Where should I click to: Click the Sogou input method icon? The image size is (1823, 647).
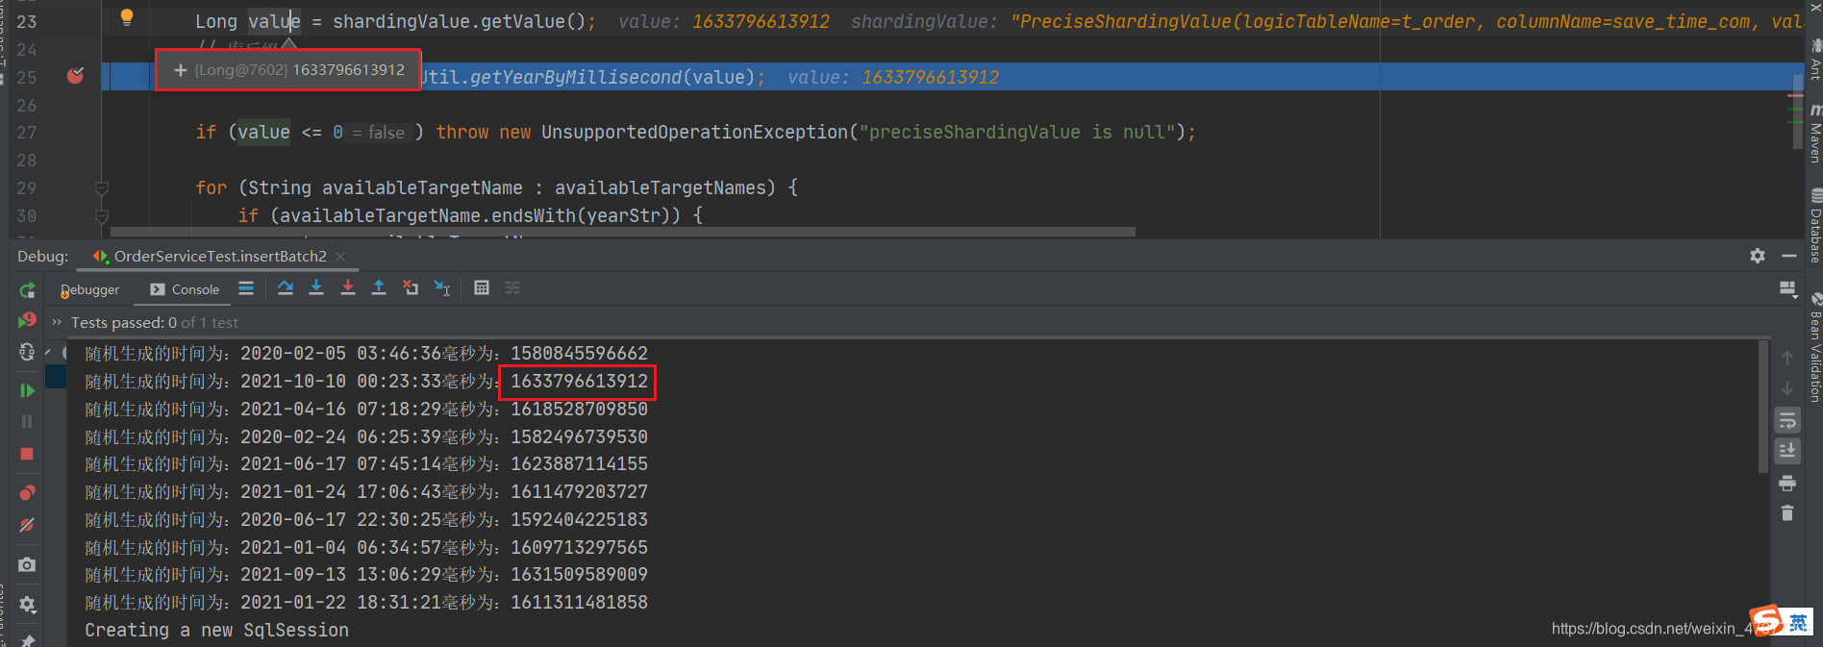pyautogui.click(x=1765, y=621)
